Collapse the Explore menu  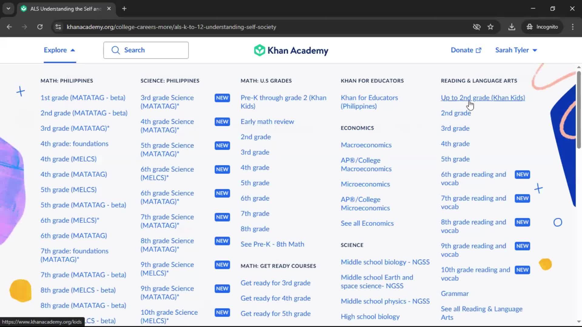59,50
